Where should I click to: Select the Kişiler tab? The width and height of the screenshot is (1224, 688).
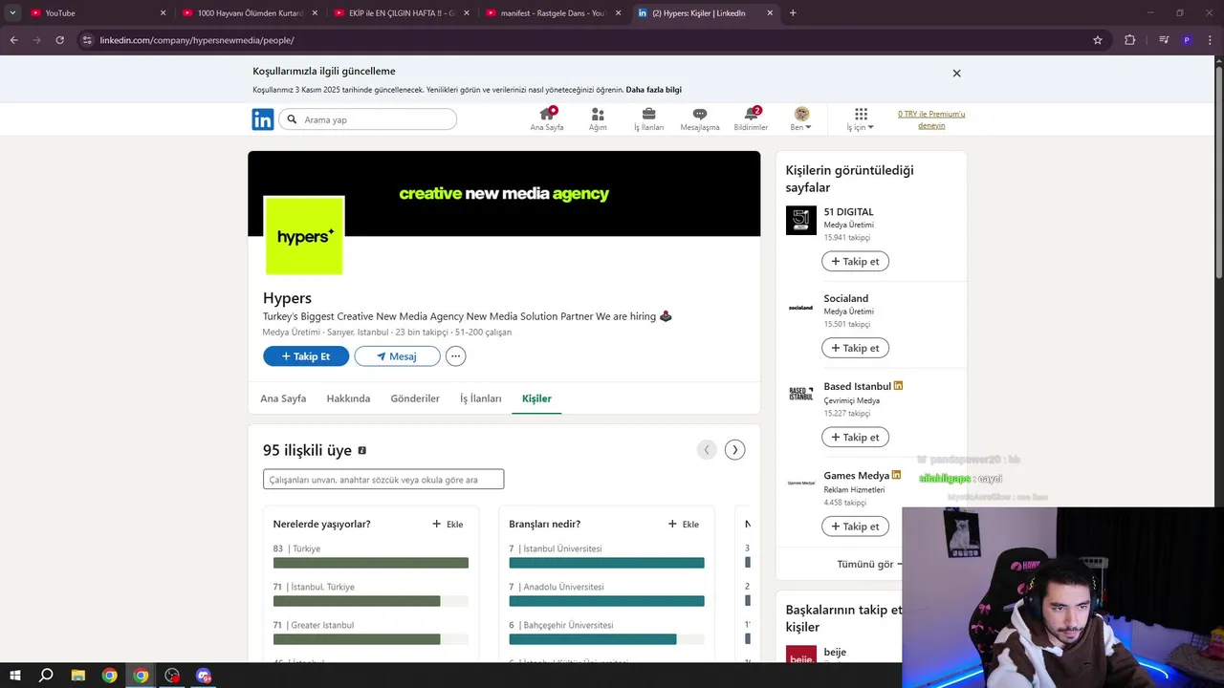(536, 398)
